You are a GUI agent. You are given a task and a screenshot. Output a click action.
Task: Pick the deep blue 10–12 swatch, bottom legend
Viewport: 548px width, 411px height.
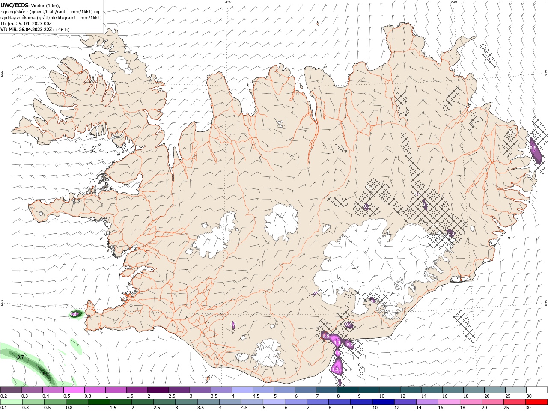pyautogui.click(x=383, y=402)
